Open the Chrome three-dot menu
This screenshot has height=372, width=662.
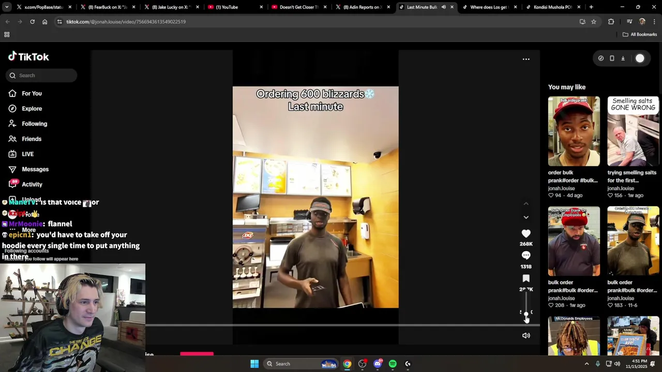[x=654, y=22]
